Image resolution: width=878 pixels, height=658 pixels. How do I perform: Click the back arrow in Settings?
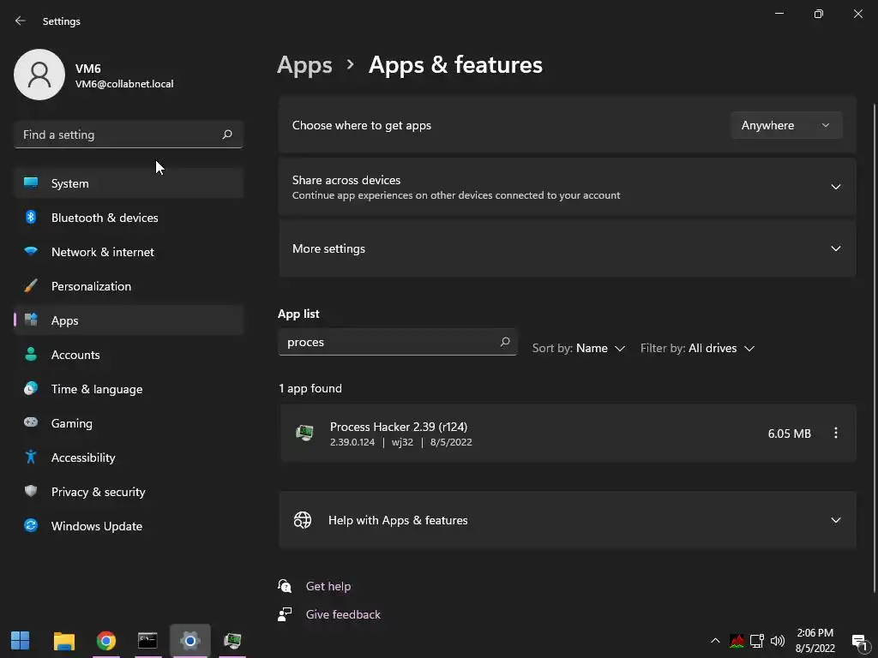pos(21,21)
